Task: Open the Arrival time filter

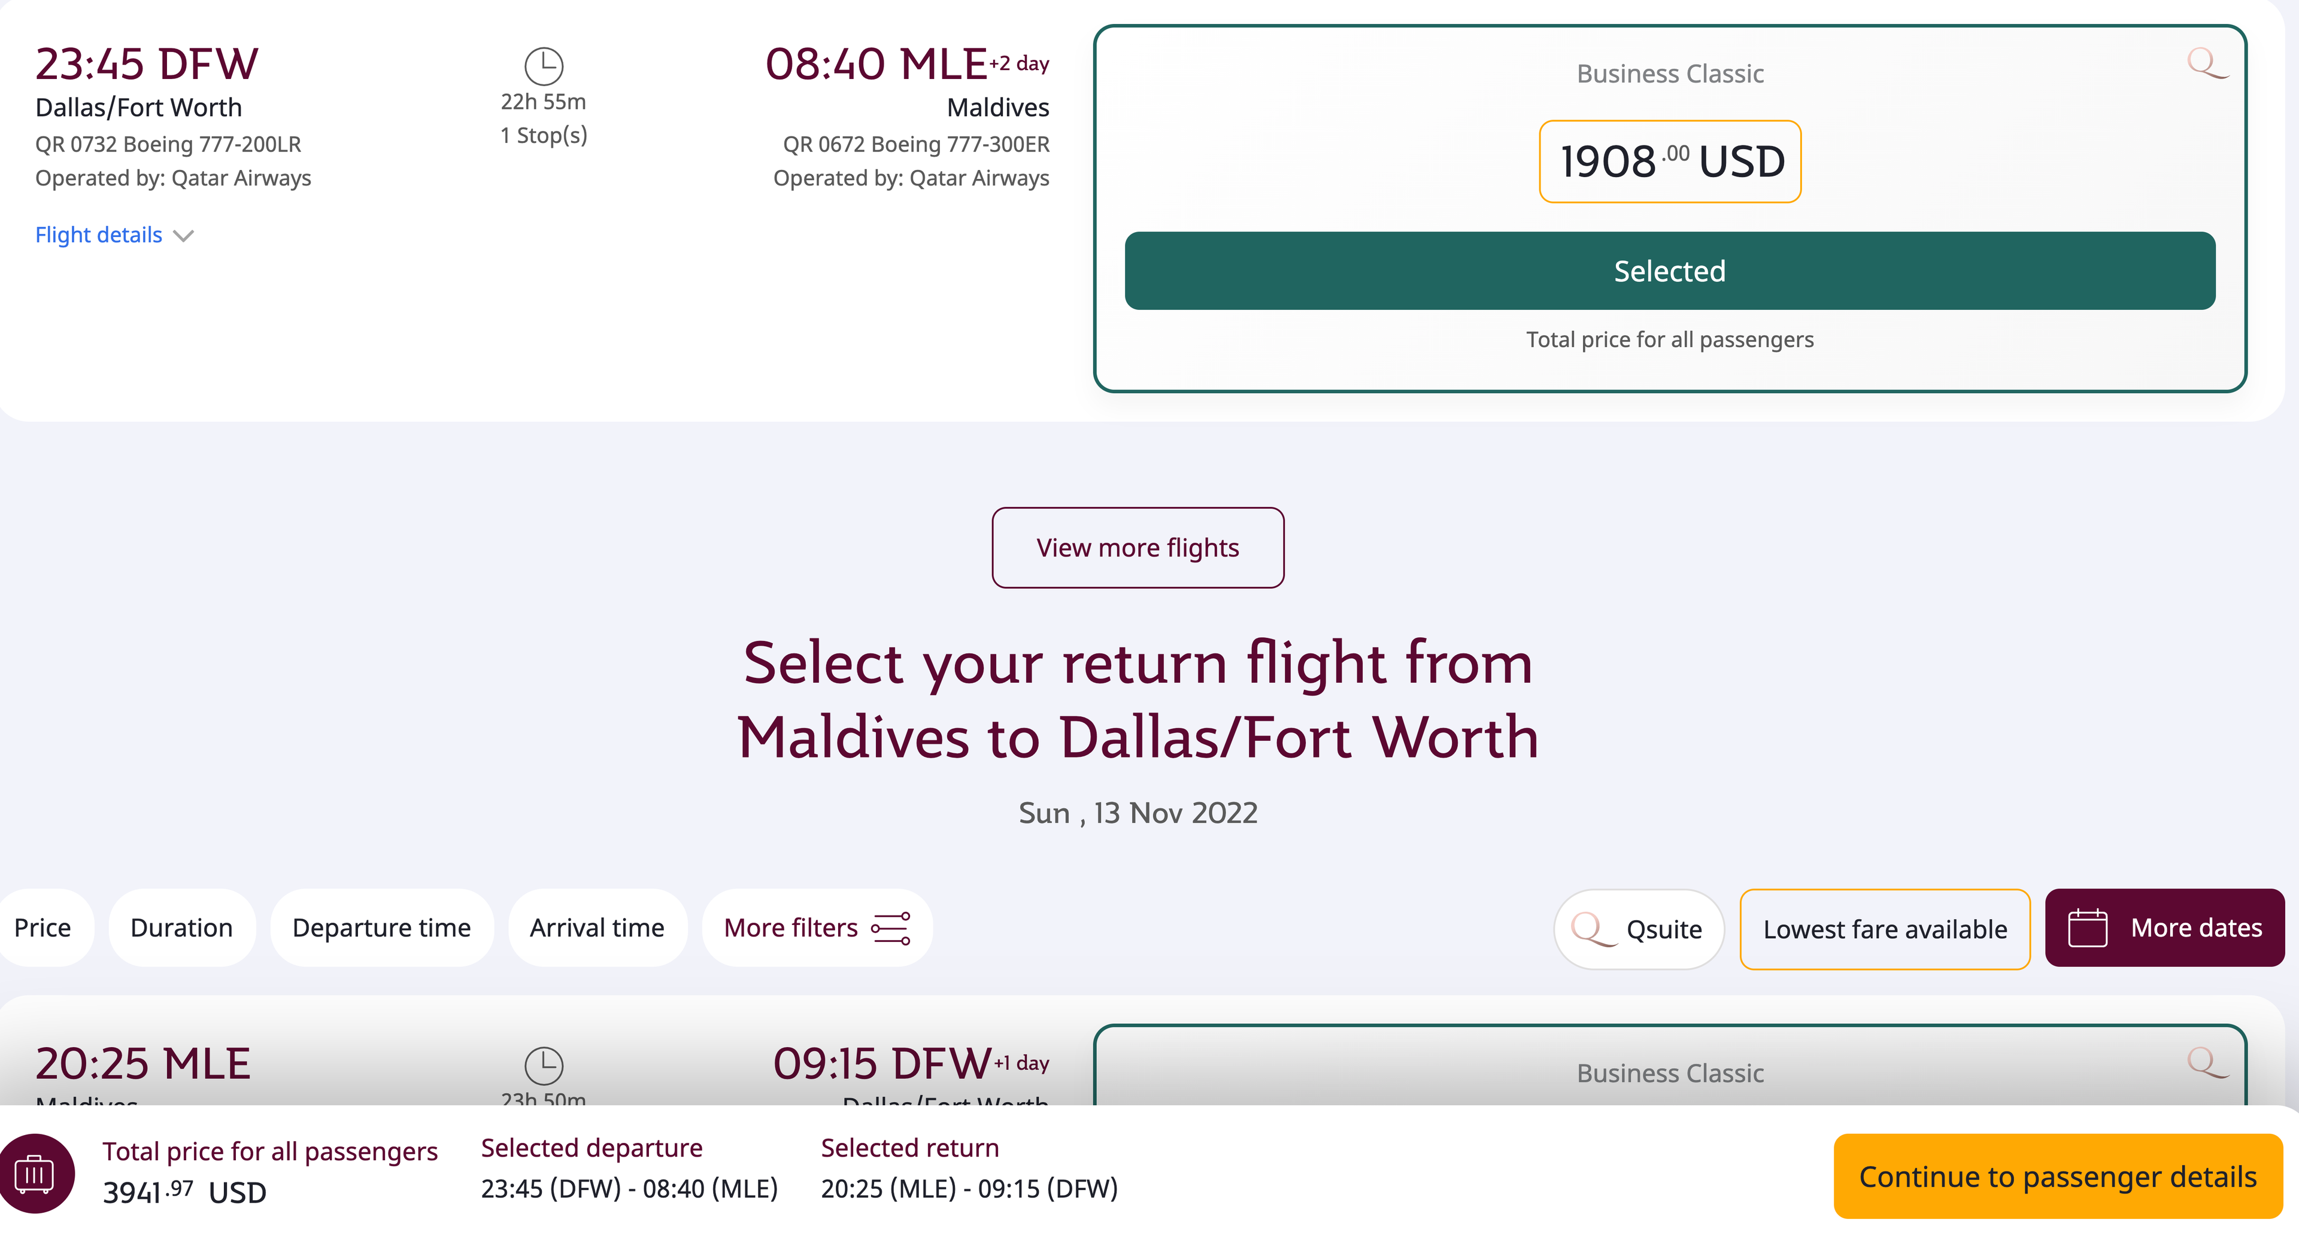Action: click(x=597, y=929)
